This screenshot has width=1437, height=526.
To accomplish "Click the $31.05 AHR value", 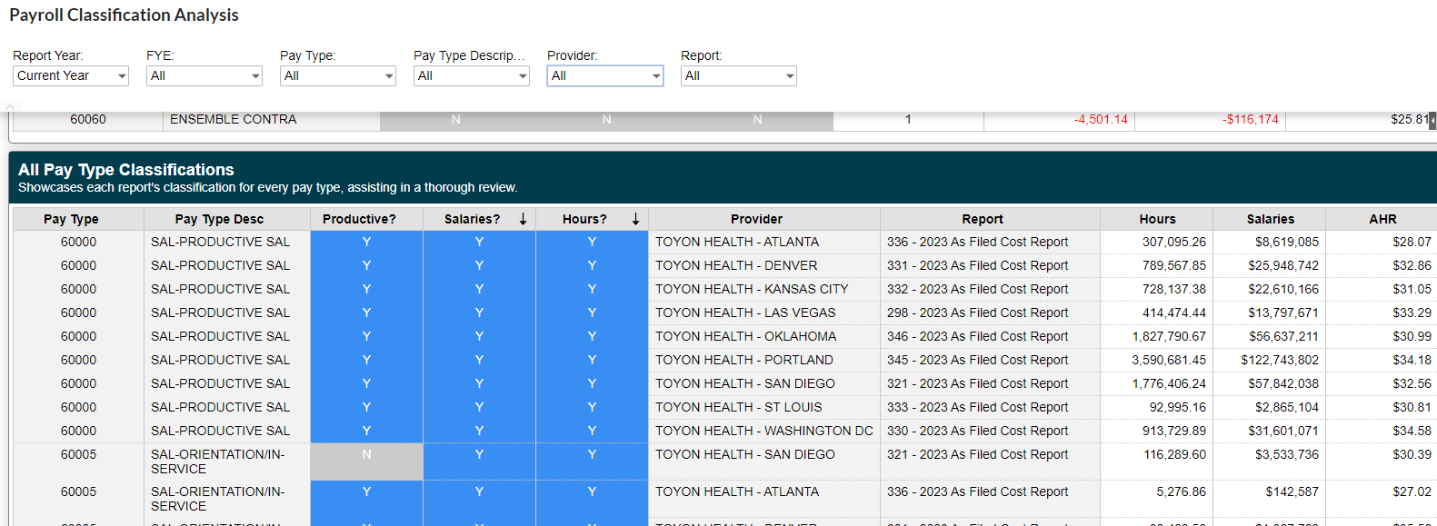I will (1412, 289).
